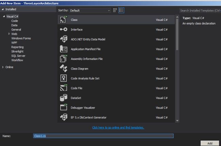221x146 pixels.
Task: Select the 'DataSet' text
Action: 76,98
